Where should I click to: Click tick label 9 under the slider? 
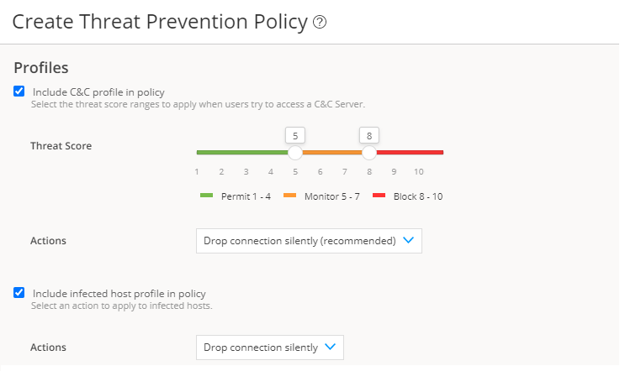click(x=394, y=171)
